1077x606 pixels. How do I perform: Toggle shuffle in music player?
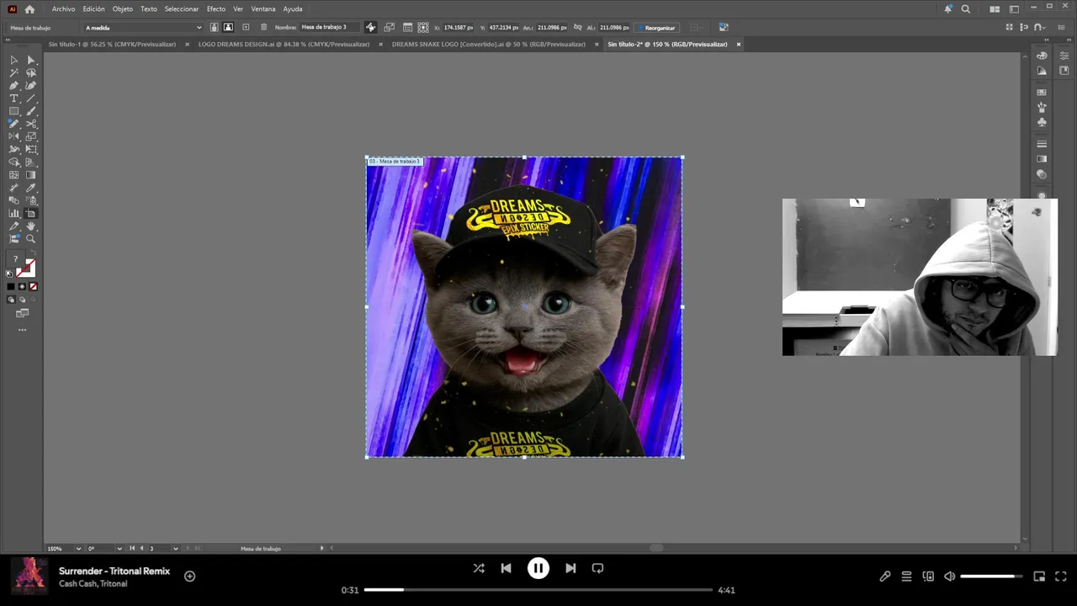coord(479,568)
